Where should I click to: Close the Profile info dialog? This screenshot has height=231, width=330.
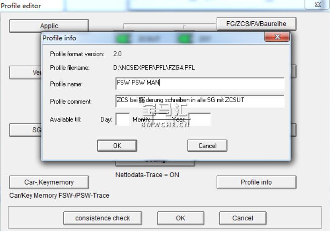click(x=277, y=37)
